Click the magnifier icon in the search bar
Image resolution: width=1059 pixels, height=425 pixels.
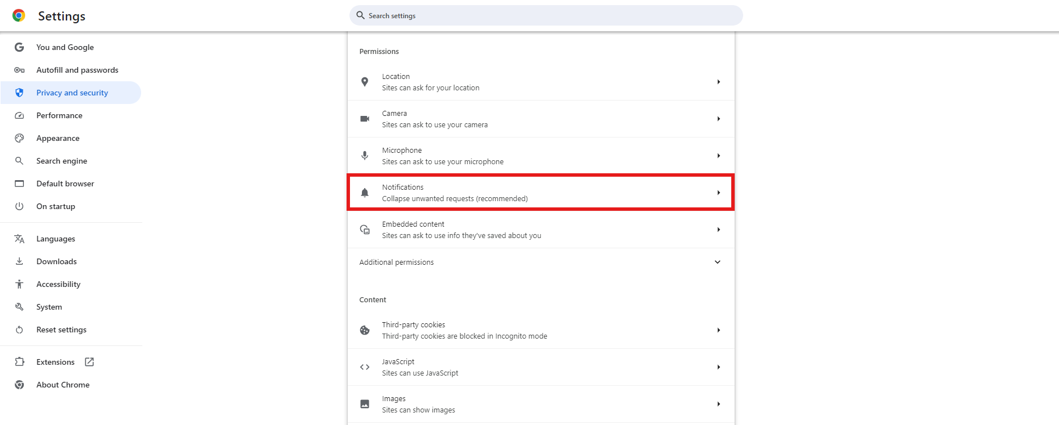pyautogui.click(x=360, y=15)
